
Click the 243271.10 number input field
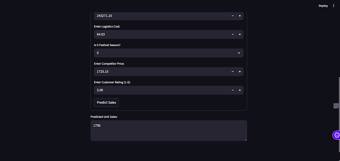click(x=161, y=16)
